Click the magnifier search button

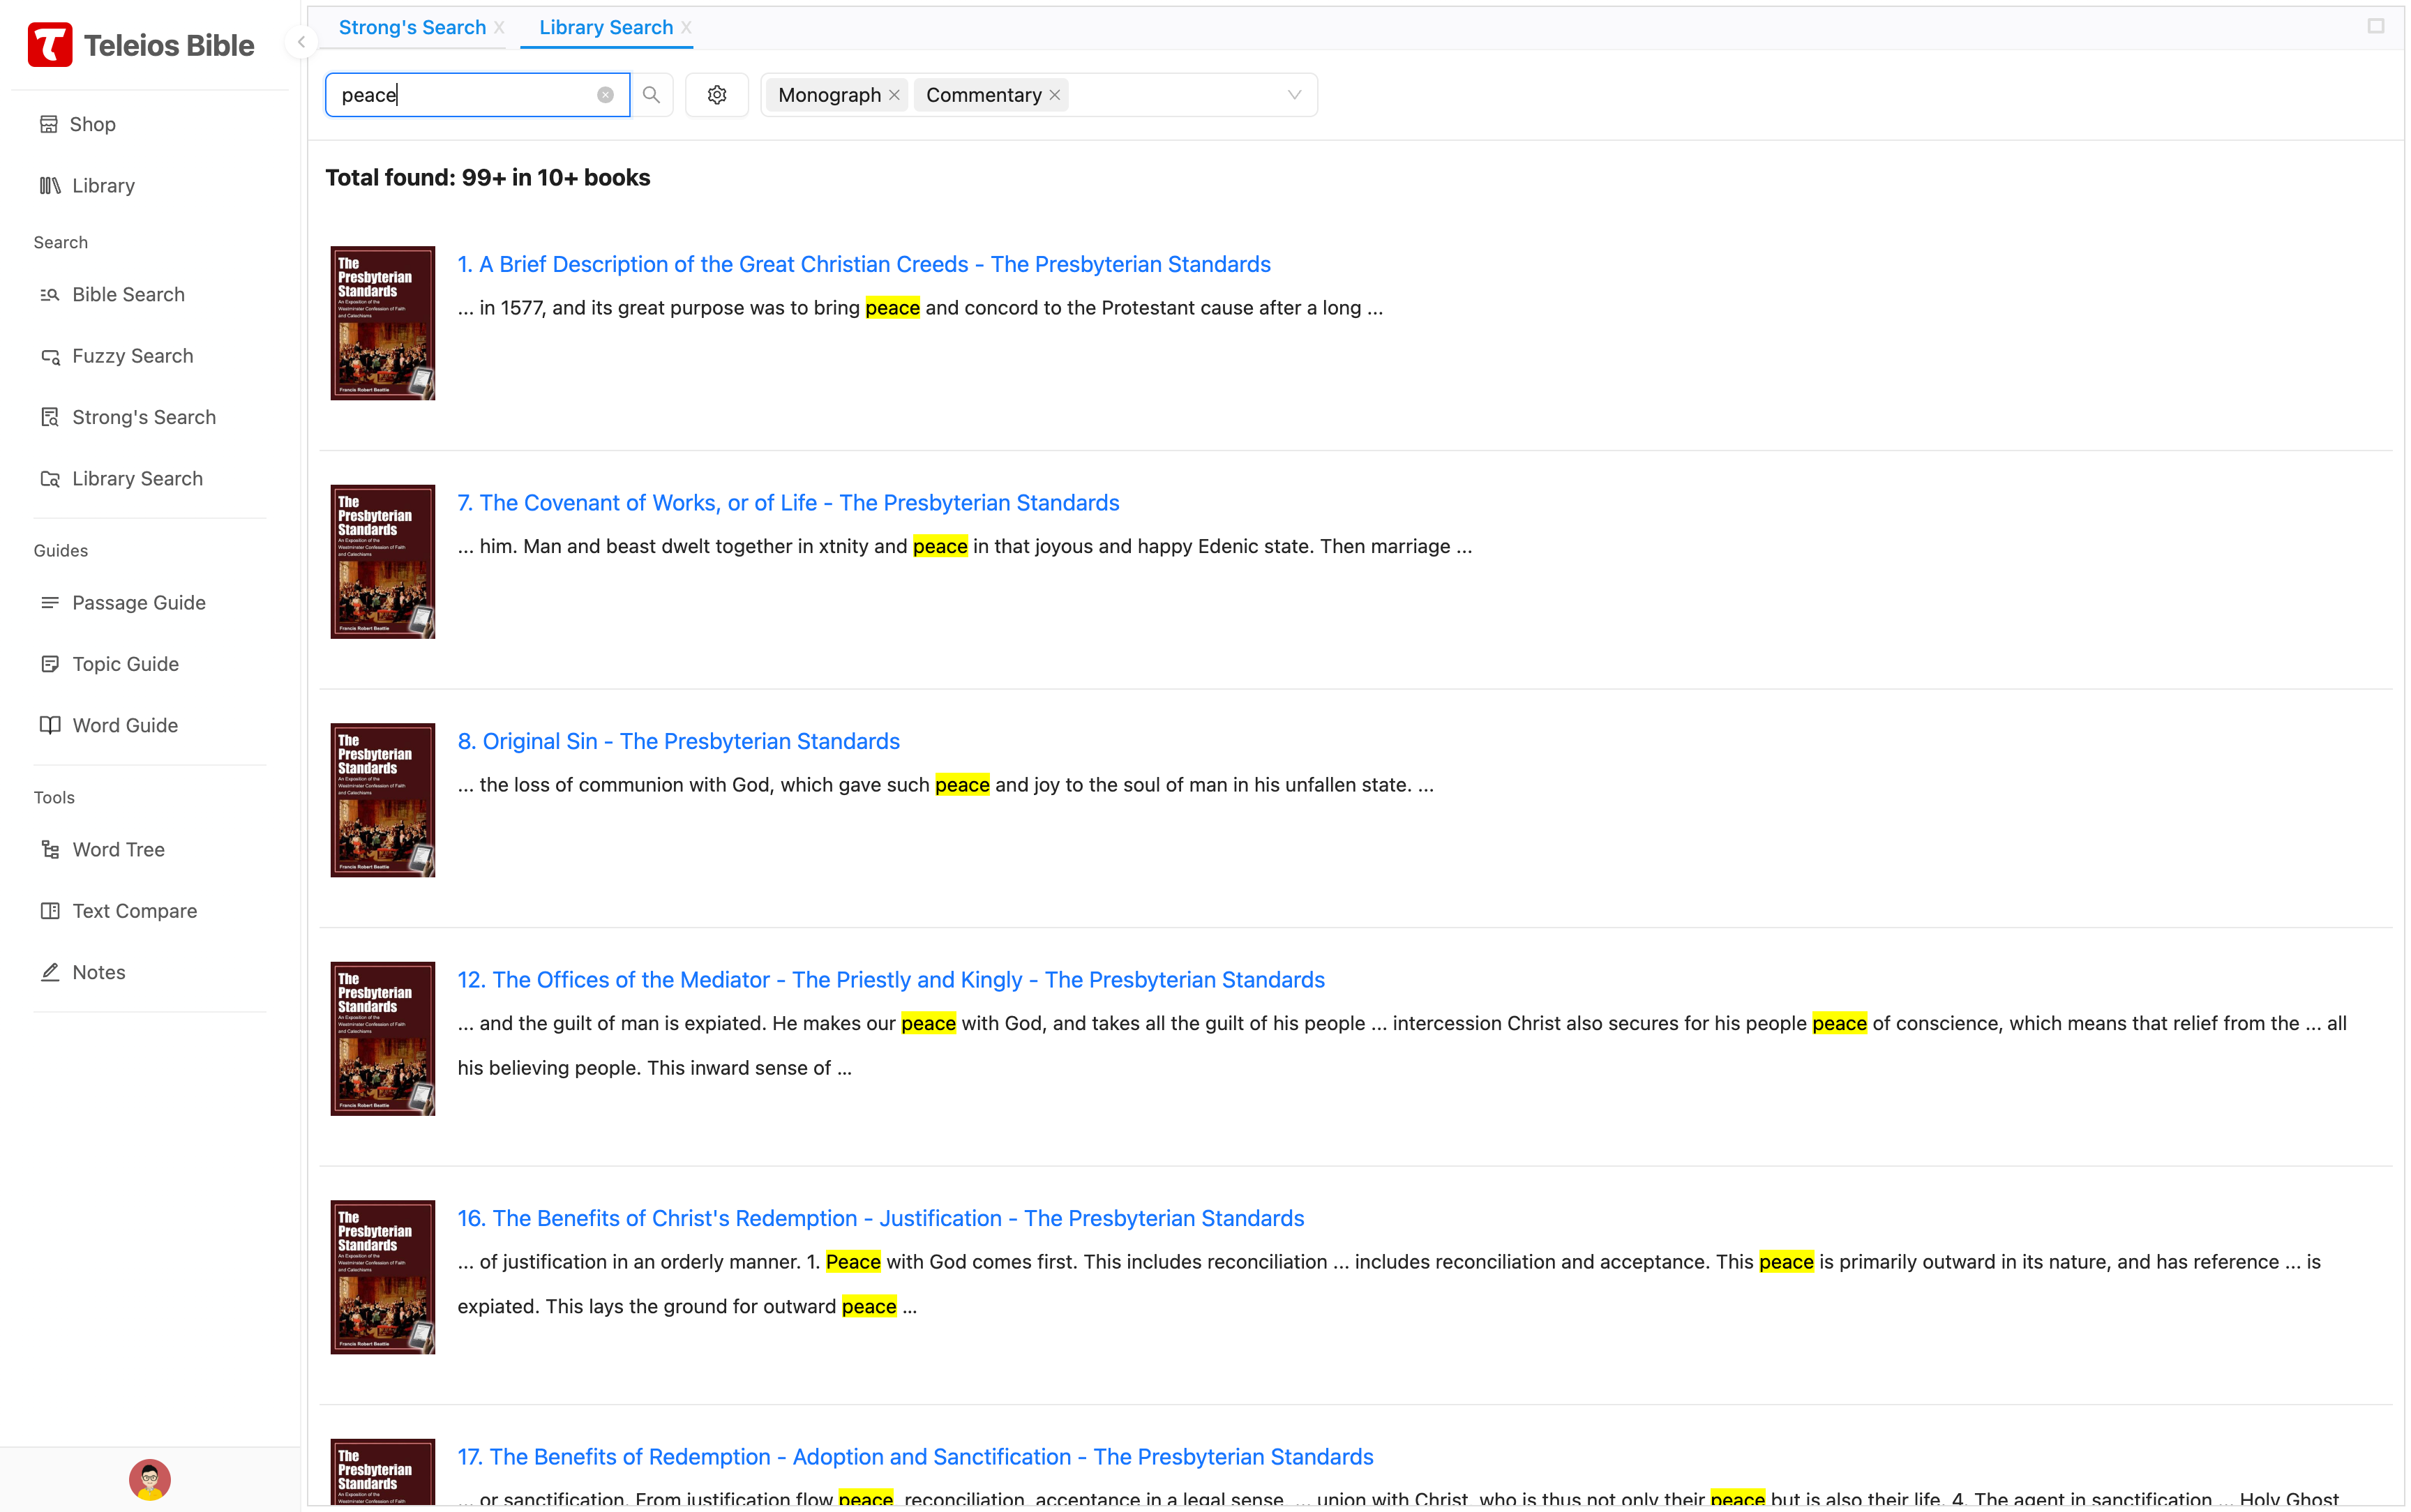651,95
